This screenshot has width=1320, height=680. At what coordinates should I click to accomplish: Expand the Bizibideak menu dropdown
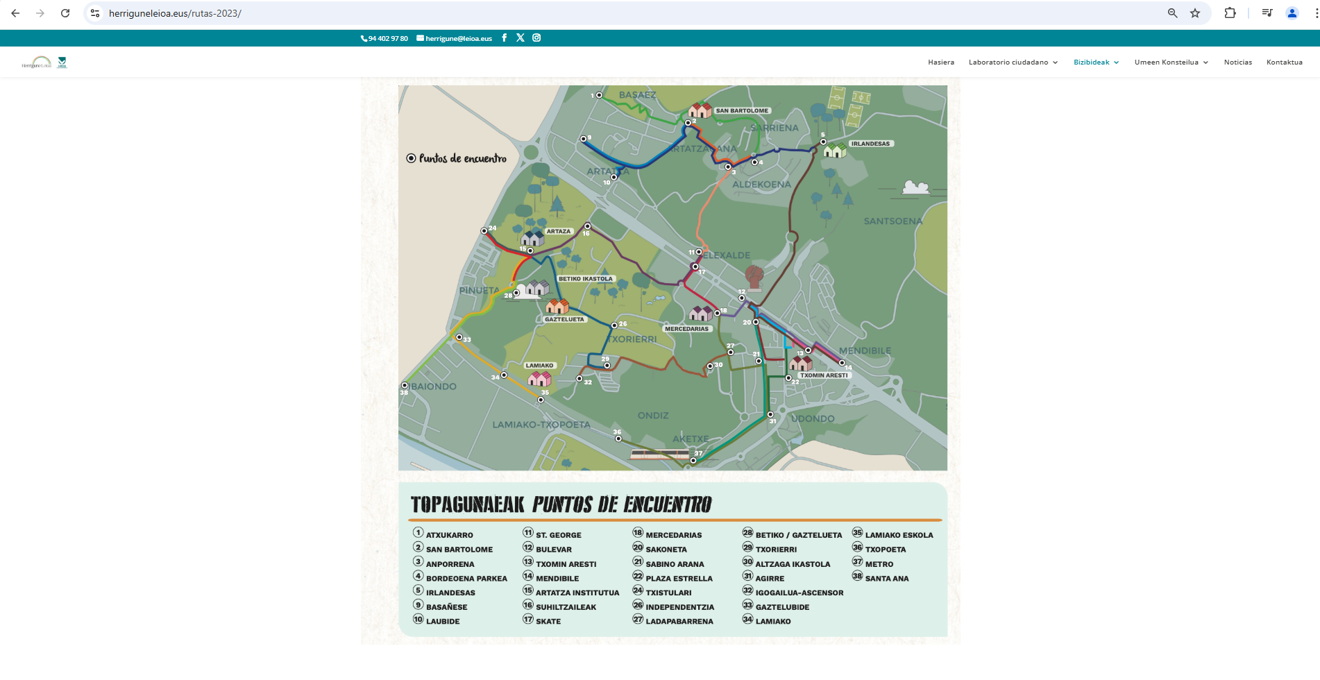(1096, 62)
